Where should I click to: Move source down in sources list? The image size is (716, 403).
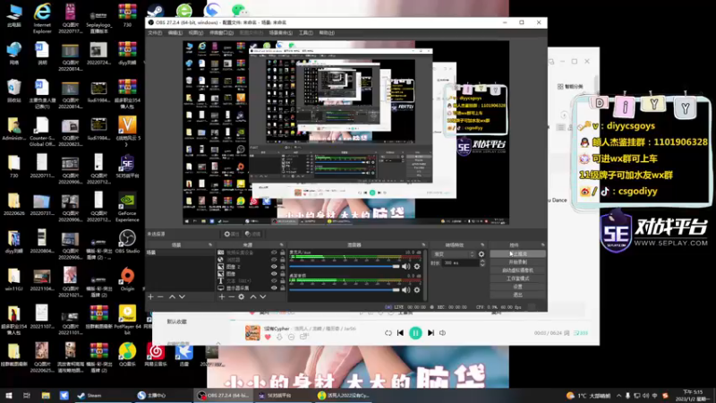263,297
